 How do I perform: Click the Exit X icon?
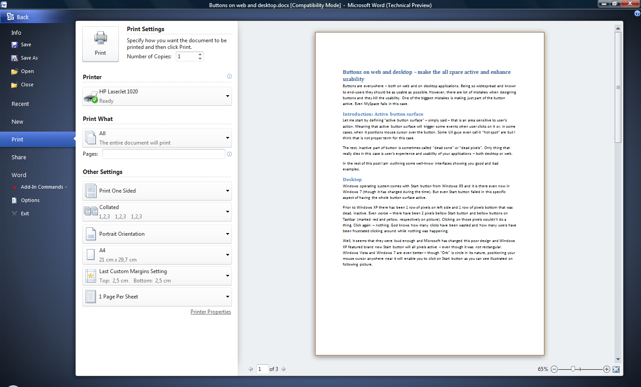[x=14, y=214]
